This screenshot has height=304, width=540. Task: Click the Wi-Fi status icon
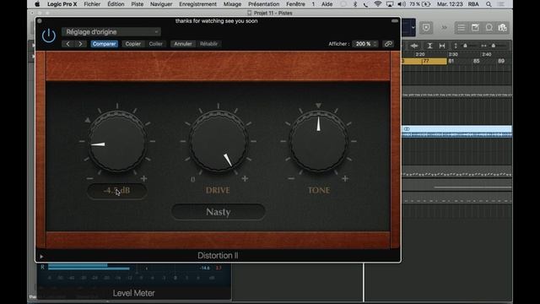click(x=378, y=4)
